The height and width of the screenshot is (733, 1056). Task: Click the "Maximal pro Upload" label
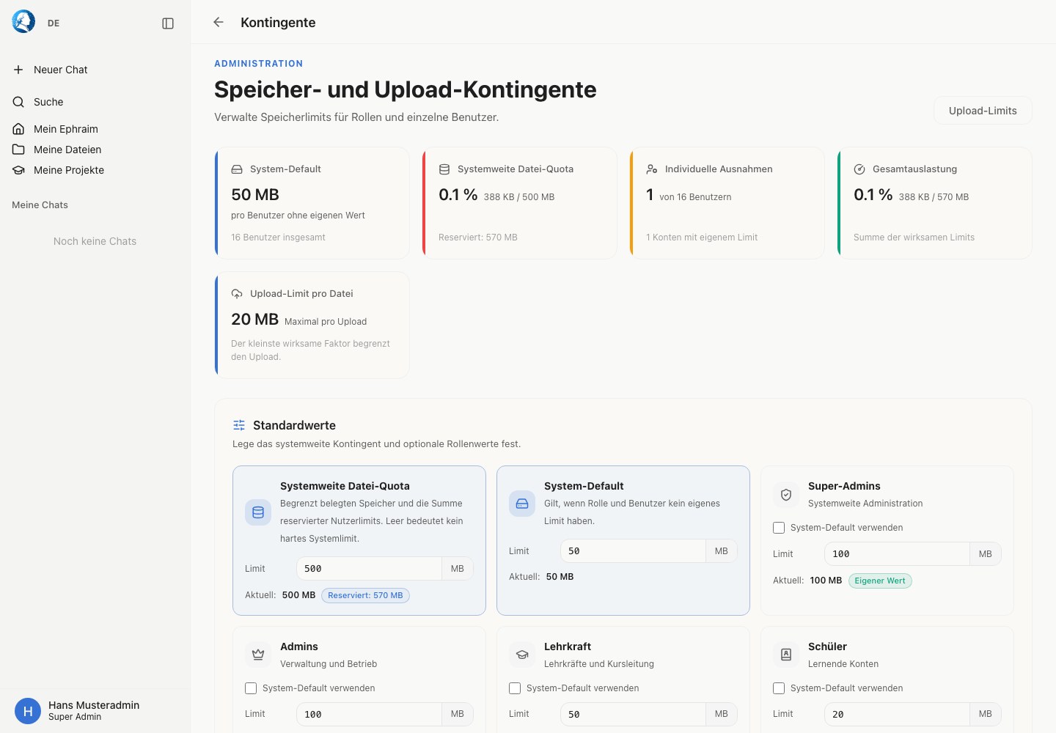point(326,322)
